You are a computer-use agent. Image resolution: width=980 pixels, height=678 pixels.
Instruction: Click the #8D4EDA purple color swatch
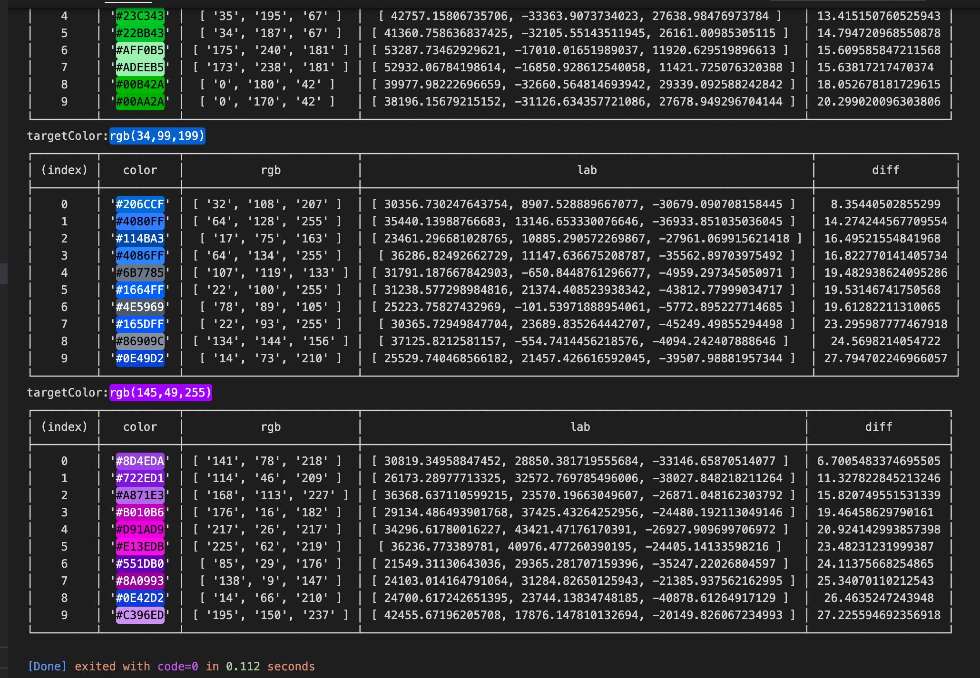click(x=140, y=461)
